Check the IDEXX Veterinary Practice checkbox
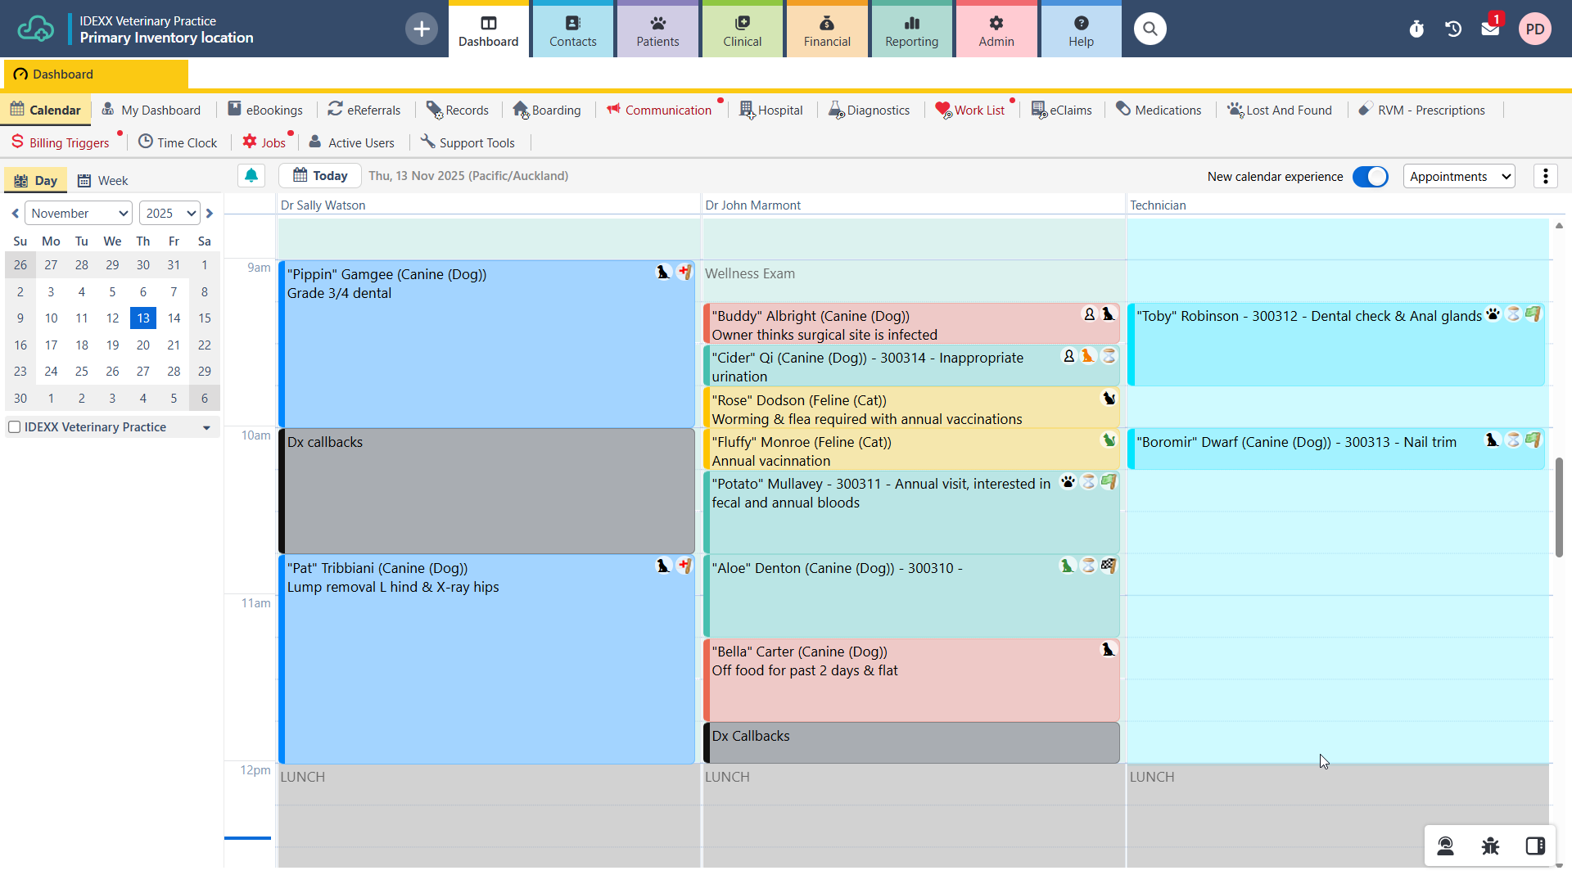Image resolution: width=1572 pixels, height=884 pixels. coord(14,426)
